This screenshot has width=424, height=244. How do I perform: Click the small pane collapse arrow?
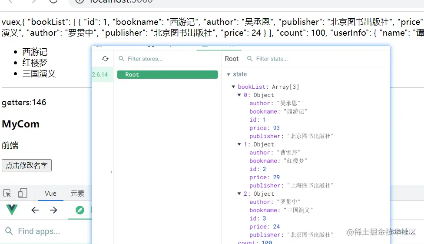pyautogui.click(x=111, y=172)
